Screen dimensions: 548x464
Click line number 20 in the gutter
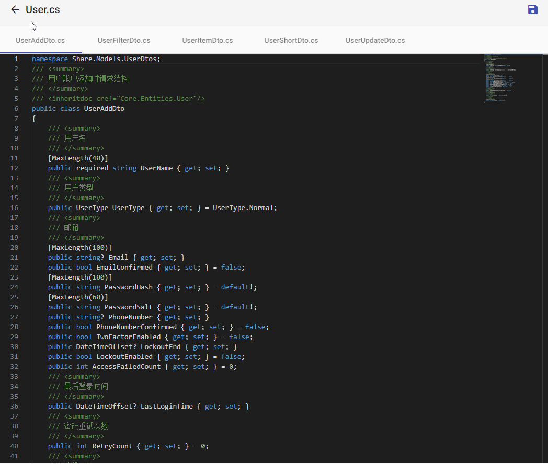point(14,248)
